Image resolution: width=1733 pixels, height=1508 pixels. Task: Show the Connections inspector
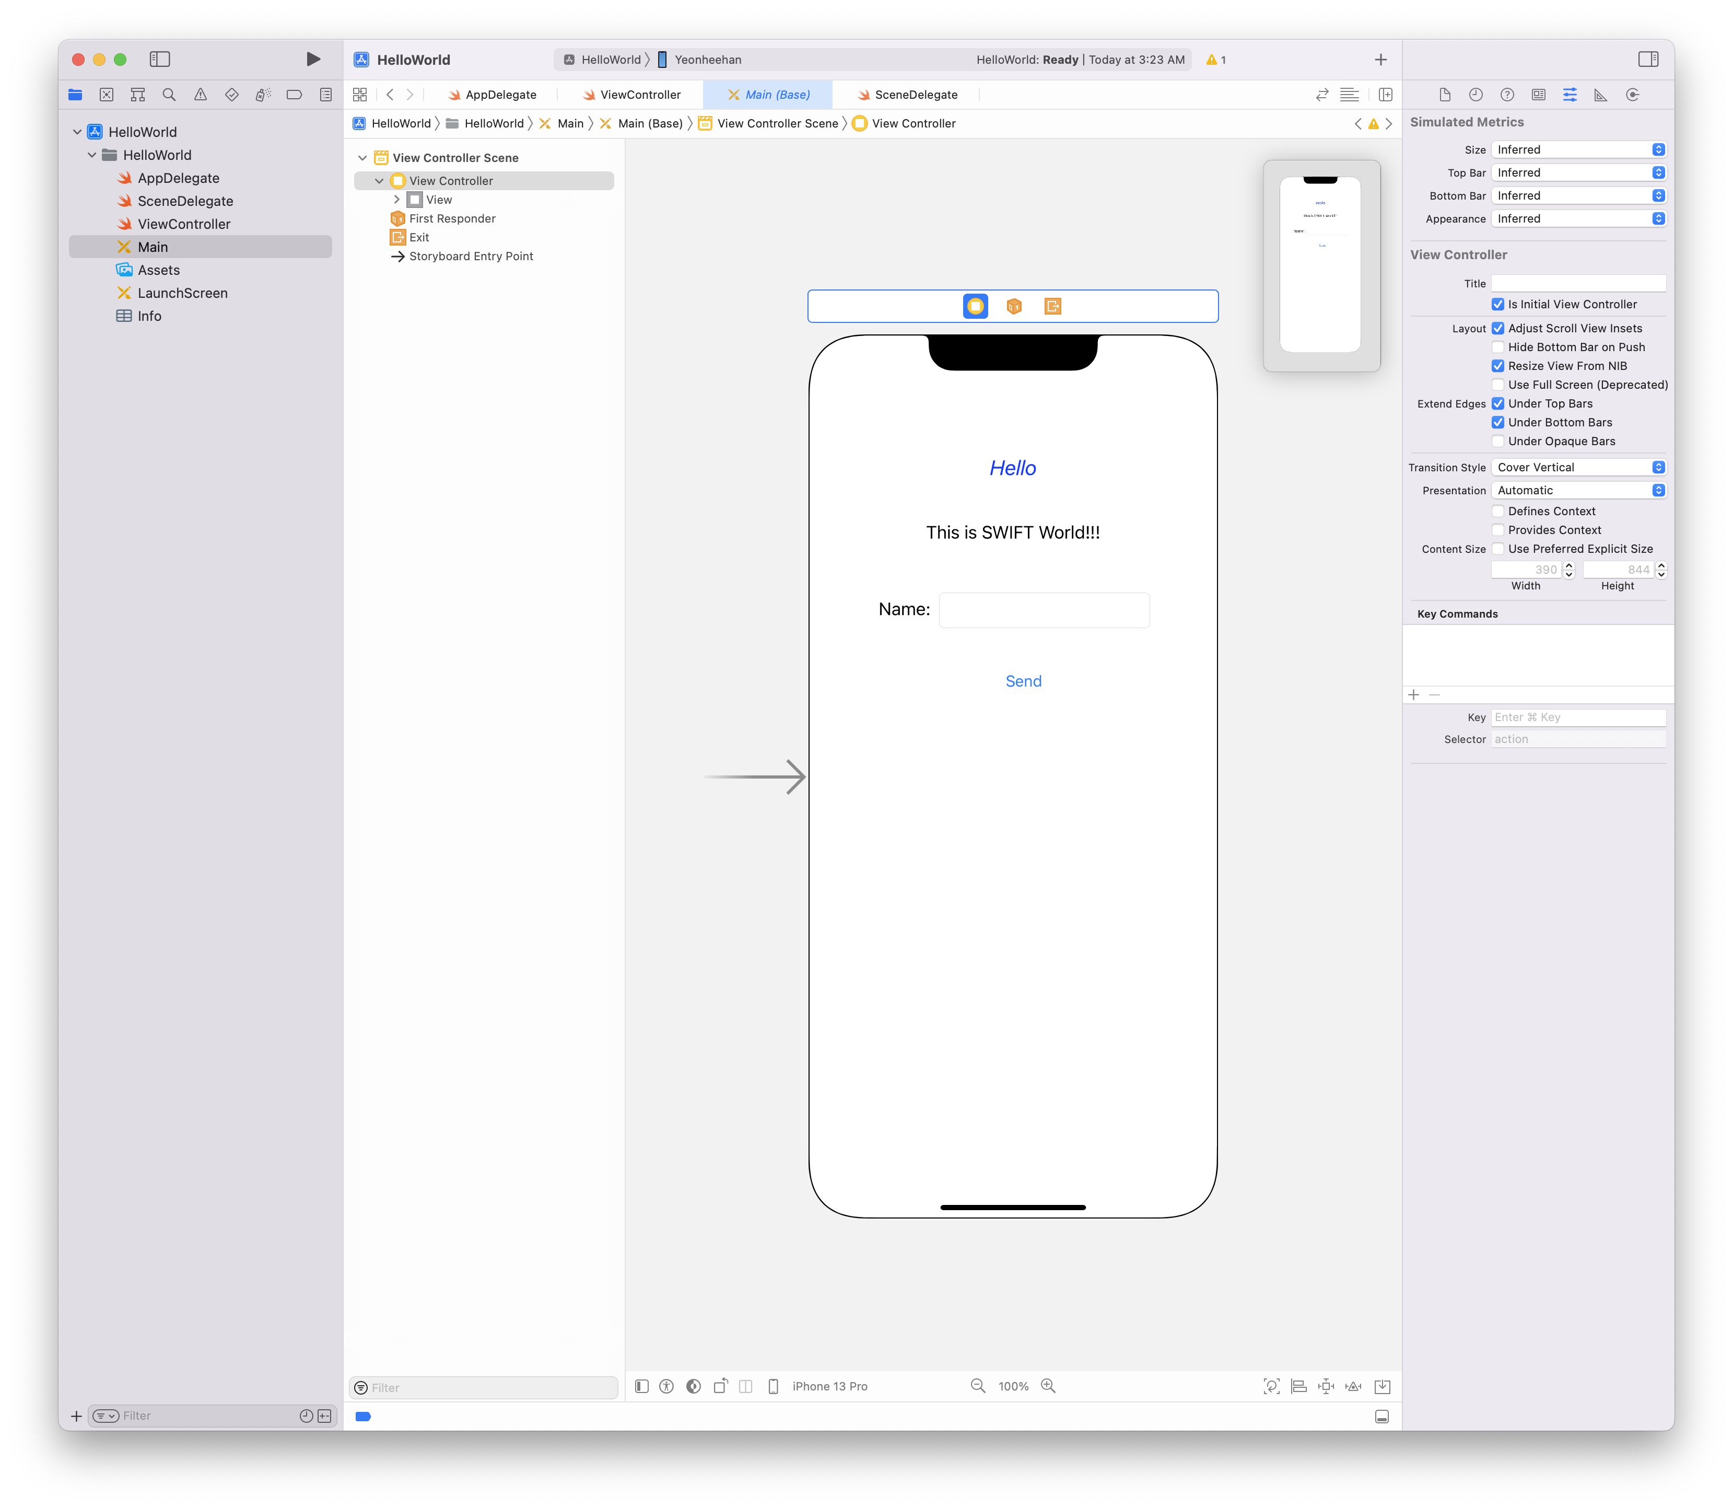tap(1633, 94)
